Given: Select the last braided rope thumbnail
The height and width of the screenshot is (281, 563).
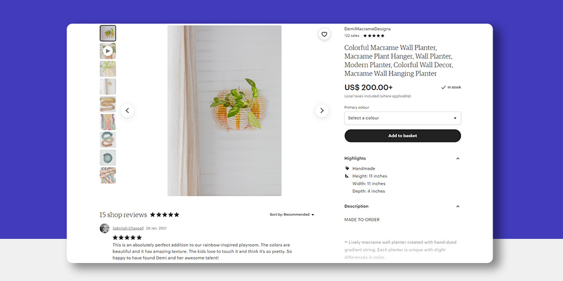Looking at the screenshot, I should tap(108, 175).
